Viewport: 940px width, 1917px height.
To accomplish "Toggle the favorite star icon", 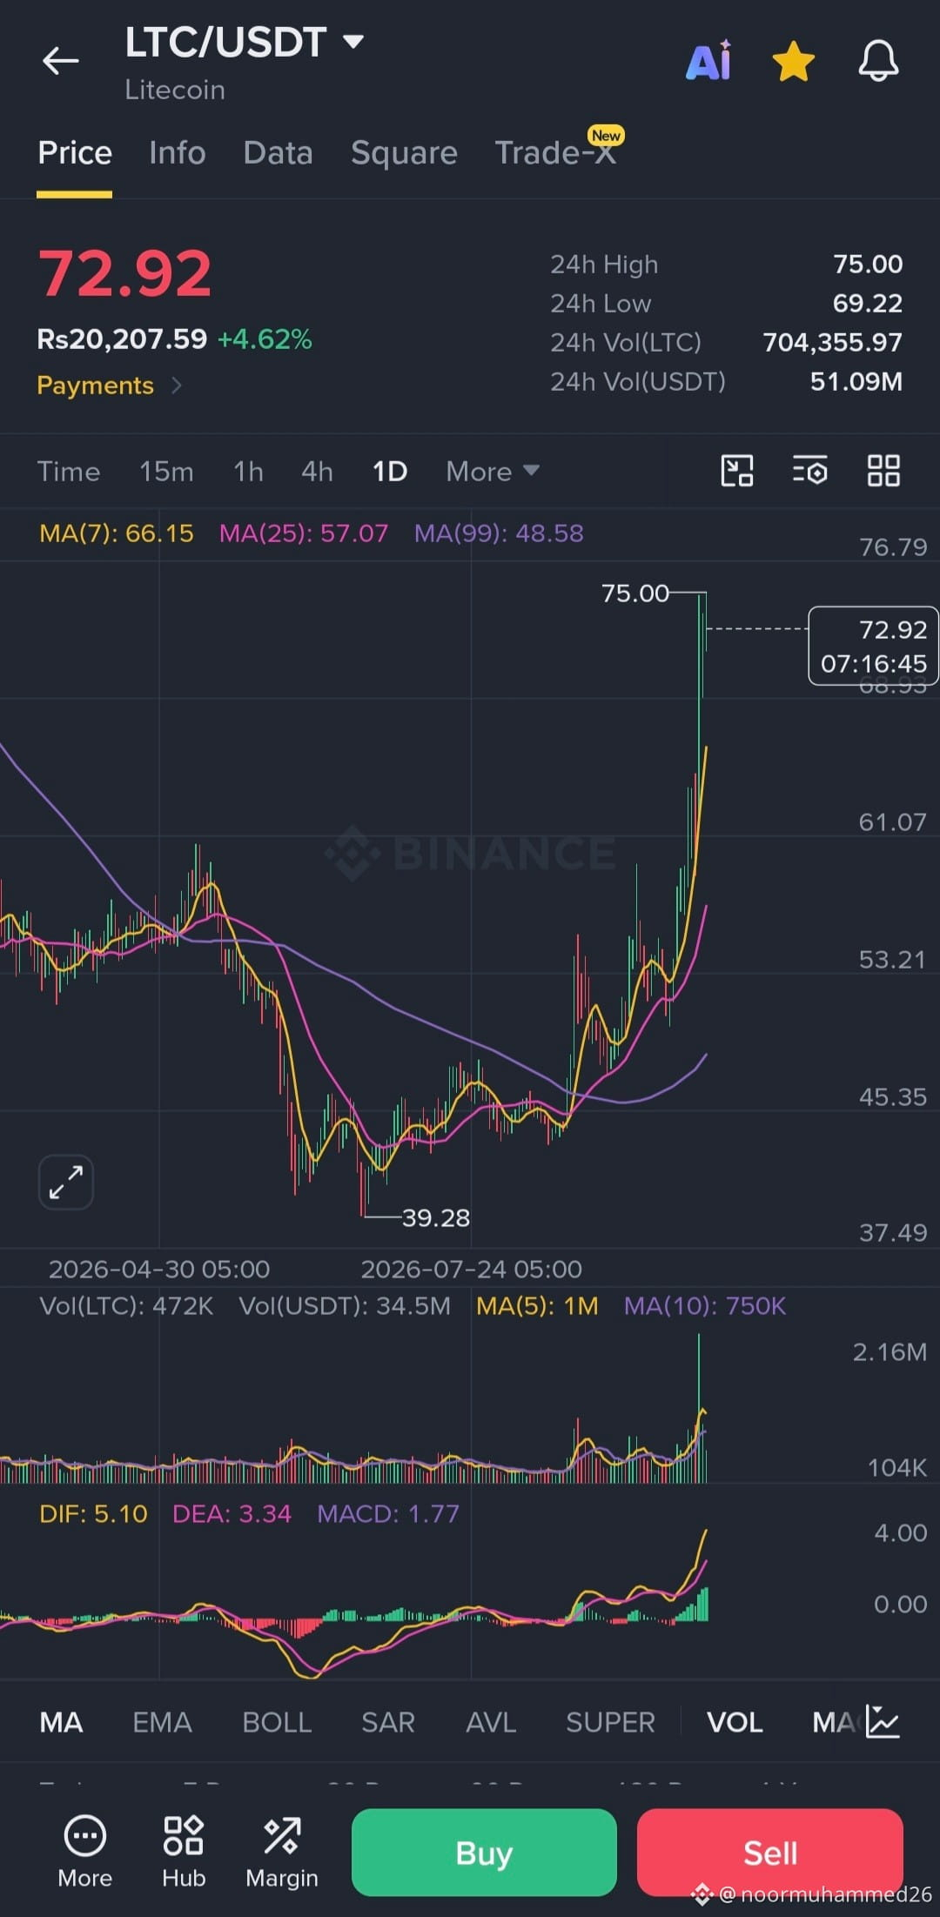I will click(x=793, y=61).
